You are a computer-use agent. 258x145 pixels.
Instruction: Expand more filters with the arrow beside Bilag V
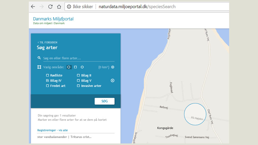pyautogui.click(x=113, y=81)
